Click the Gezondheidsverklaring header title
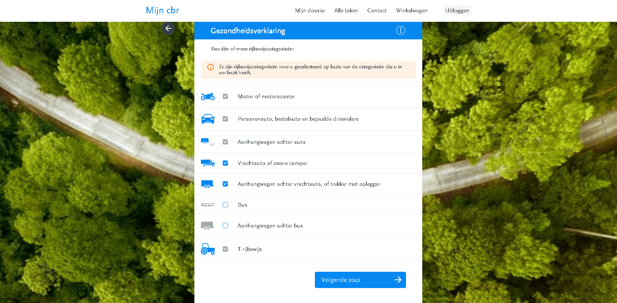The width and height of the screenshot is (617, 303). click(x=248, y=31)
